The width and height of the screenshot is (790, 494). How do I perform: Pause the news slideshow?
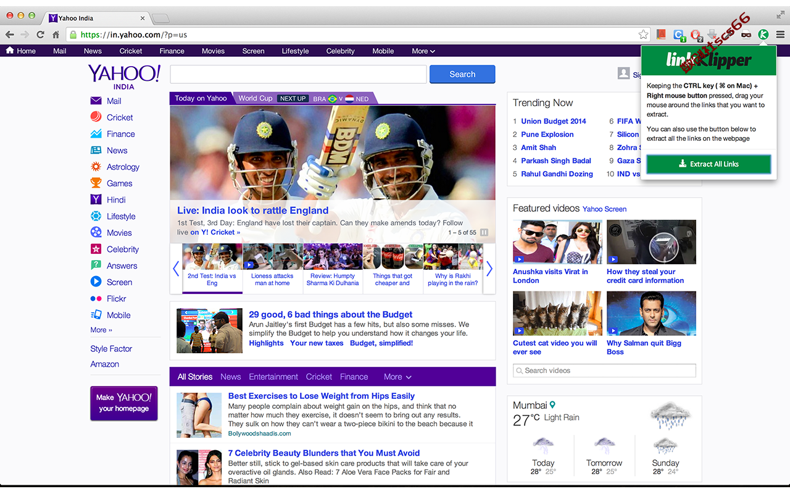[484, 232]
